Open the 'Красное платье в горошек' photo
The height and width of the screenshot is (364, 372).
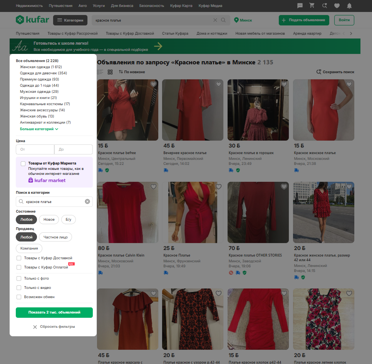point(258,110)
